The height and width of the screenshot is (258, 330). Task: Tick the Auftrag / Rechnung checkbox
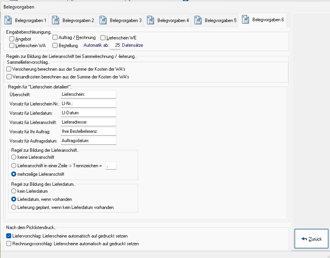point(55,37)
